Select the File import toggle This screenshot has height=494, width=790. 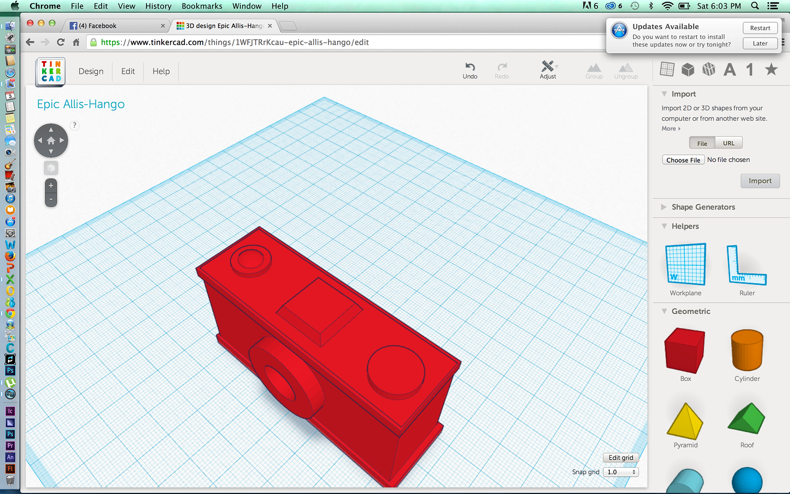(x=702, y=143)
